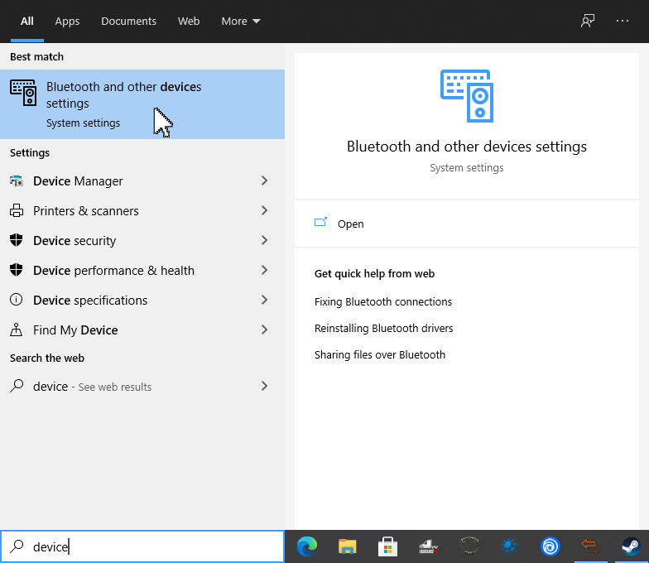Image resolution: width=649 pixels, height=563 pixels.
Task: Open Sharing files over Bluetooth link
Action: tap(379, 354)
